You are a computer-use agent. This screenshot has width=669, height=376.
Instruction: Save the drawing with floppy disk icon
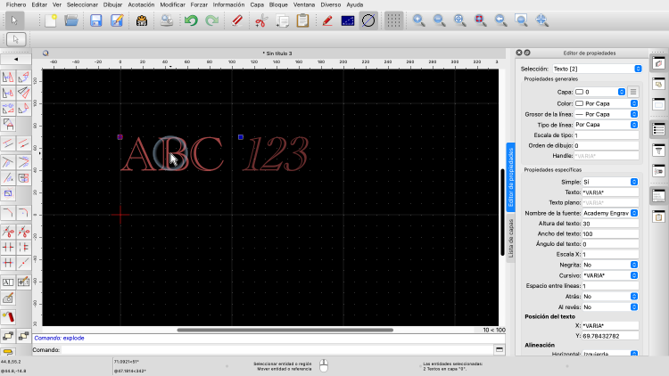click(x=96, y=20)
